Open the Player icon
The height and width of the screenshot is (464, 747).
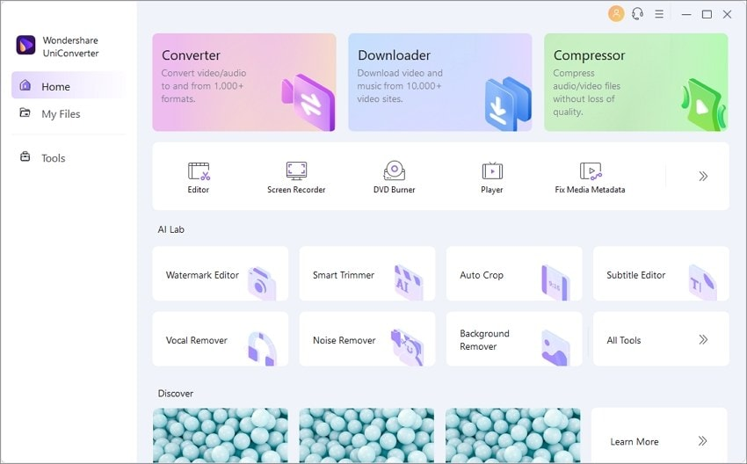point(492,171)
